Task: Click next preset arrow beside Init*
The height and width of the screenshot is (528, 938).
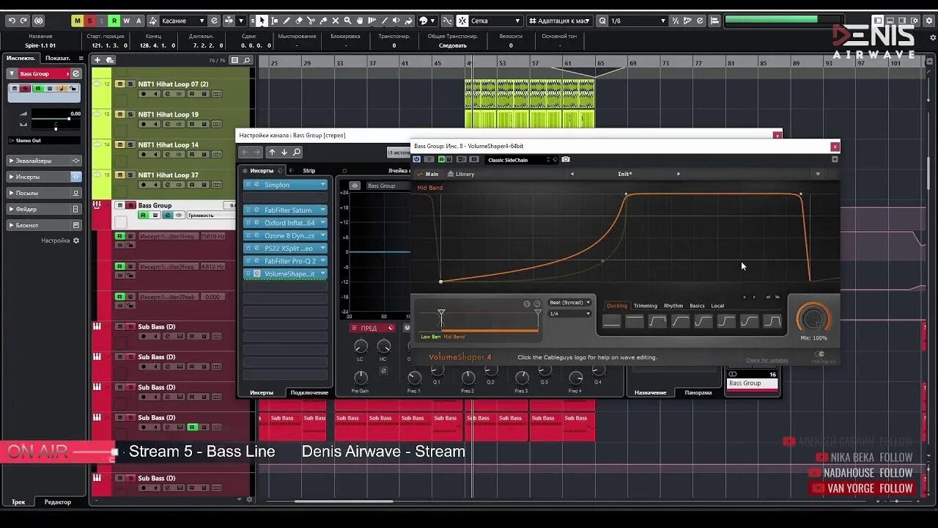Action: coord(679,174)
